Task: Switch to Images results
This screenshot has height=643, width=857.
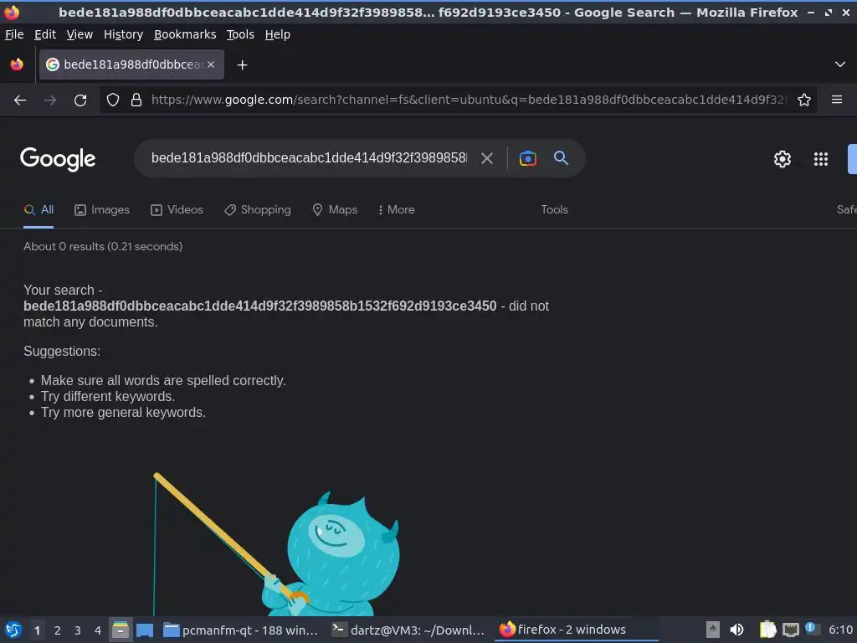Action: pos(102,210)
